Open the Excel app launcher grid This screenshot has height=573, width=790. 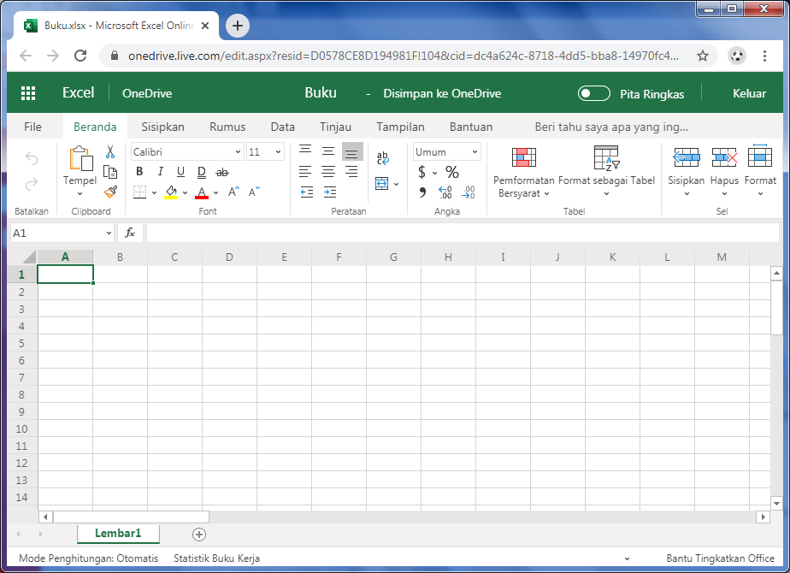coord(28,93)
